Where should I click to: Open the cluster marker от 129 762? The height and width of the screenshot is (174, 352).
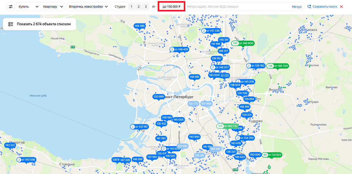[256, 65]
